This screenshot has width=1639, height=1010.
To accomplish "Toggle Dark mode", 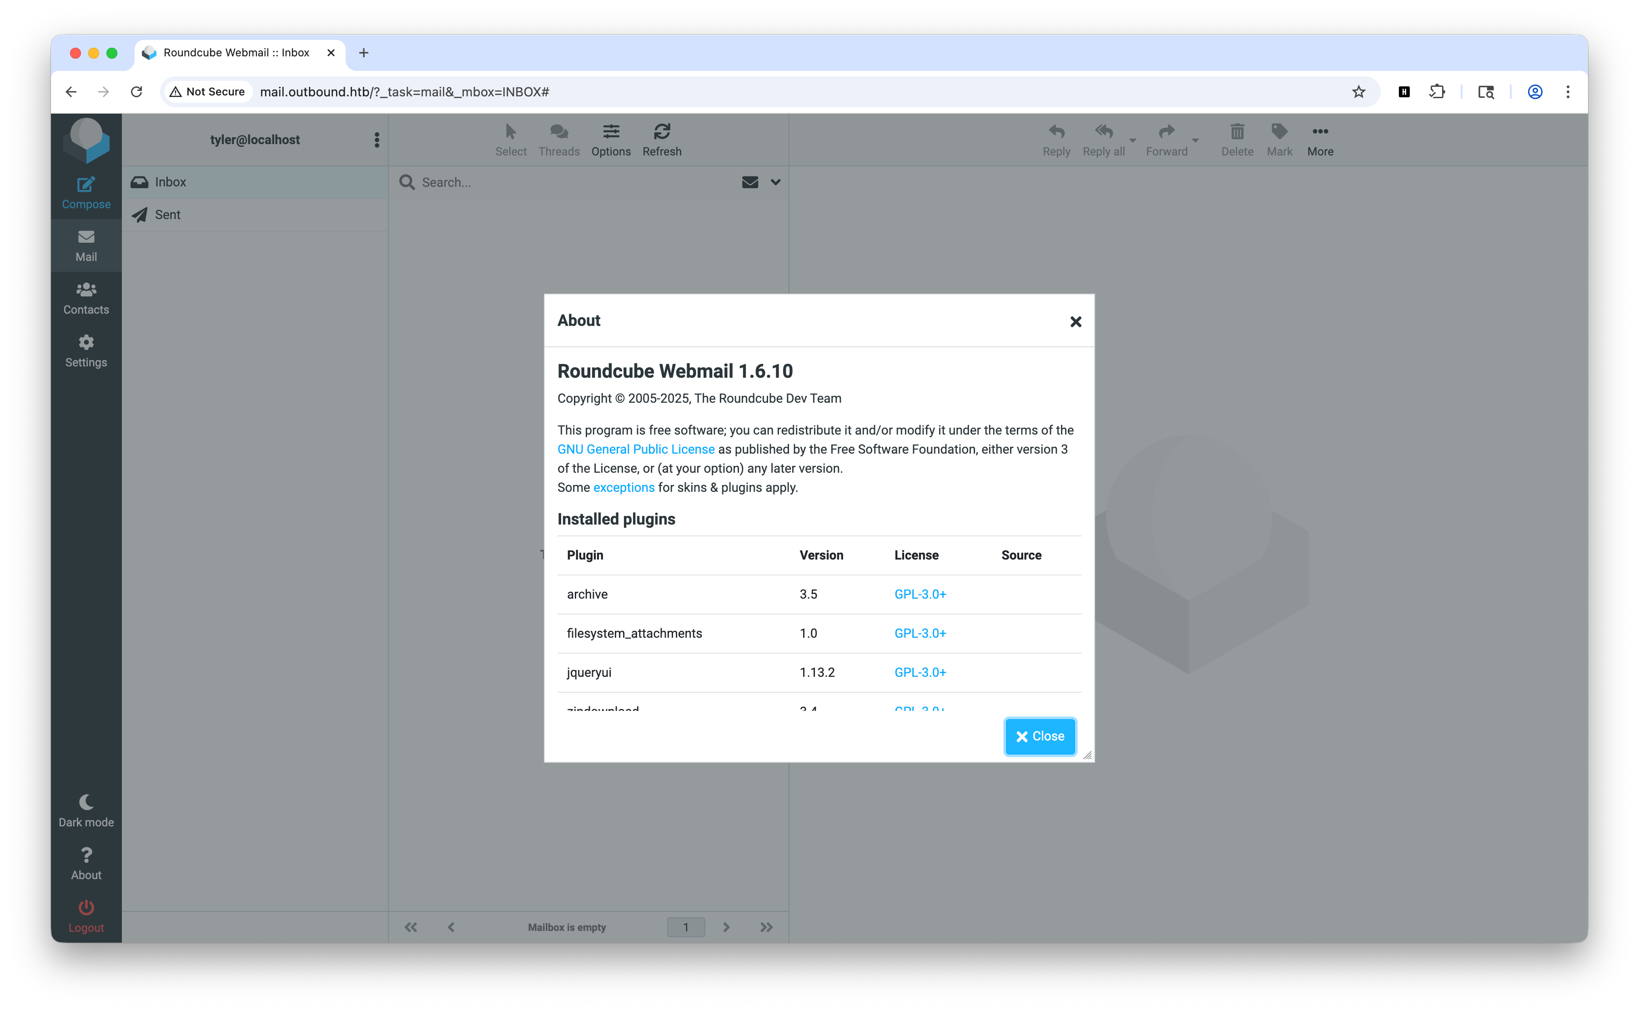I will (x=86, y=811).
